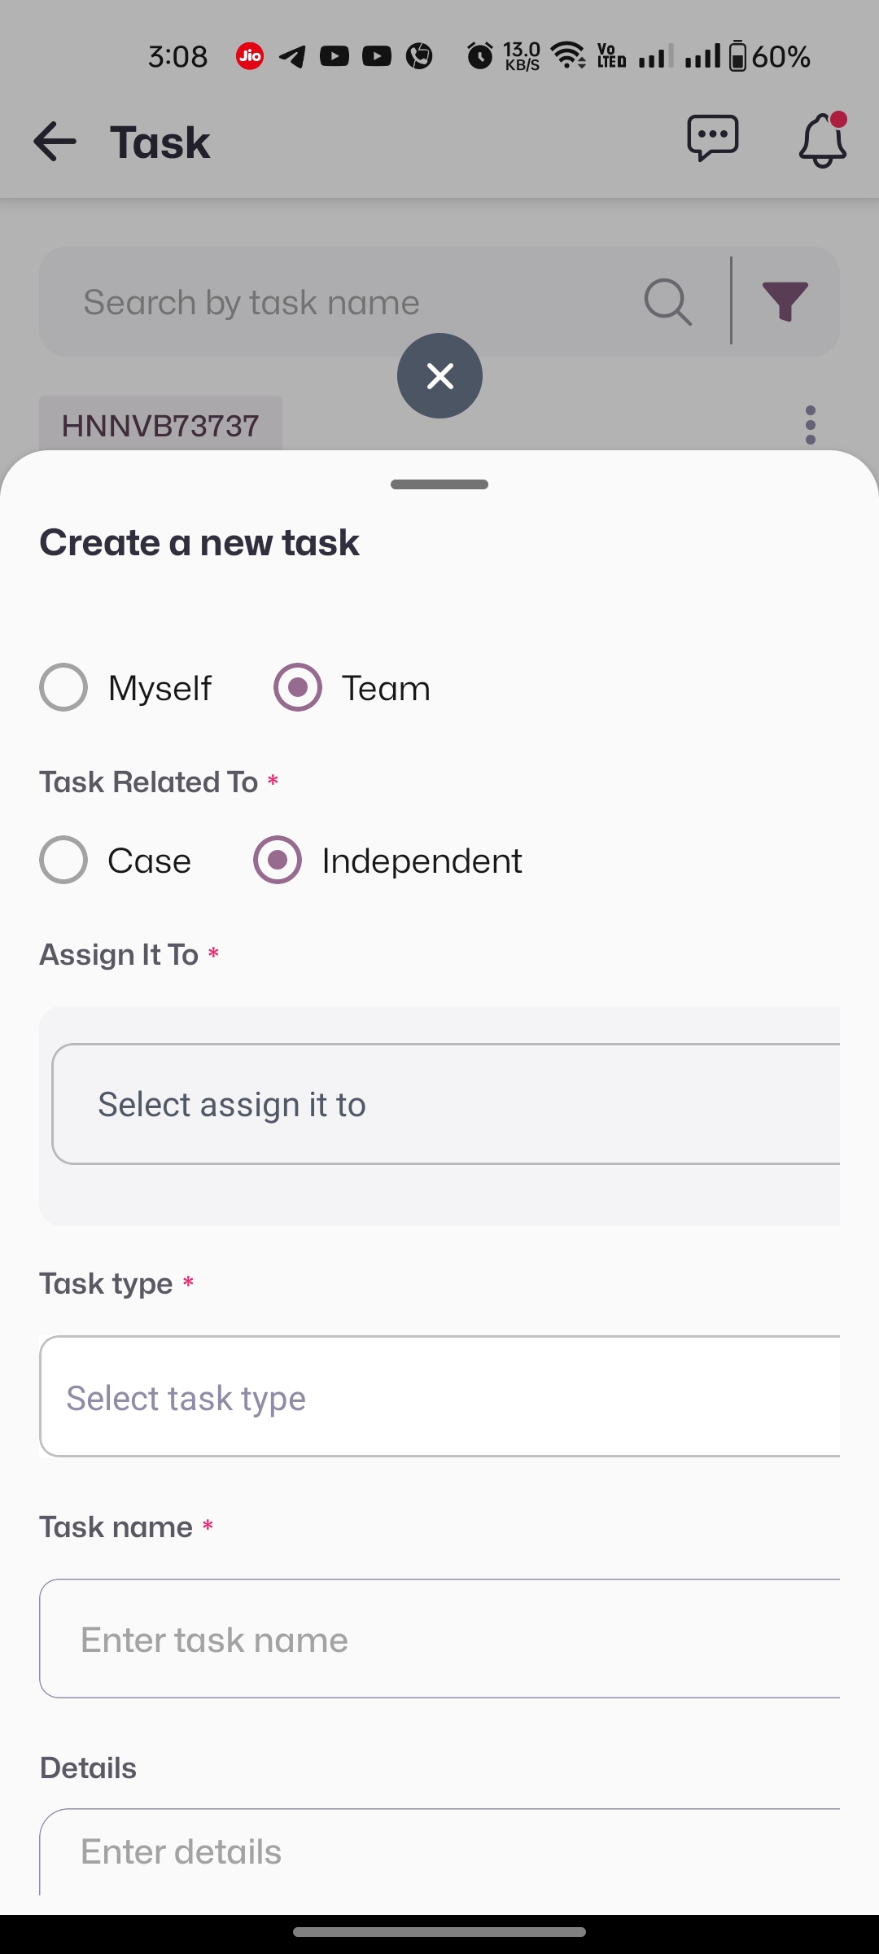This screenshot has height=1954, width=879.
Task: Close the create task sheet
Action: click(x=439, y=376)
